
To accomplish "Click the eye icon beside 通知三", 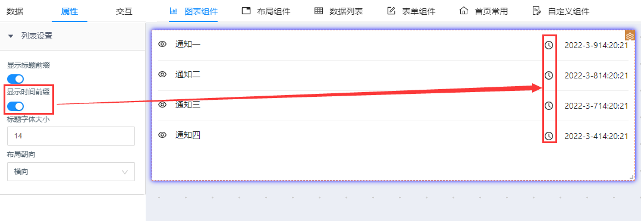I will point(162,105).
